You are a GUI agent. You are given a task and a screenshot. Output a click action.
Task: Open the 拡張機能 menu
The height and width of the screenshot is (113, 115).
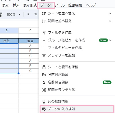(x=75, y=5)
